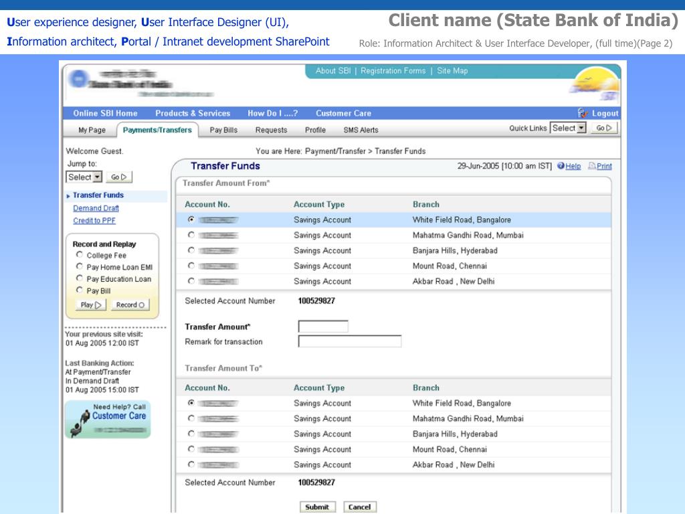Click the Help link text

click(573, 166)
